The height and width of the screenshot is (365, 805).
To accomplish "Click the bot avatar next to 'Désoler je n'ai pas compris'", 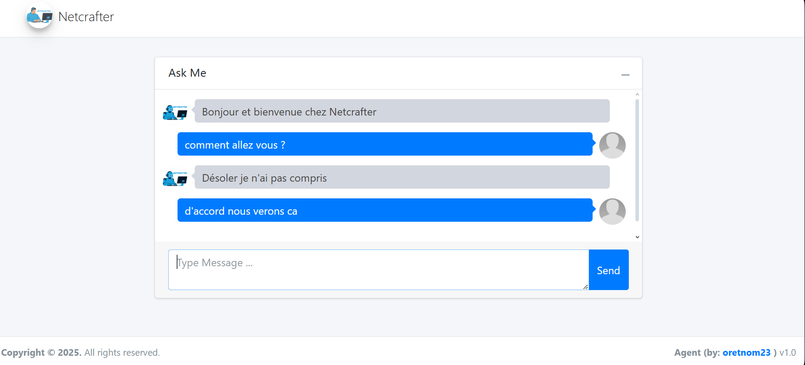I will [175, 178].
